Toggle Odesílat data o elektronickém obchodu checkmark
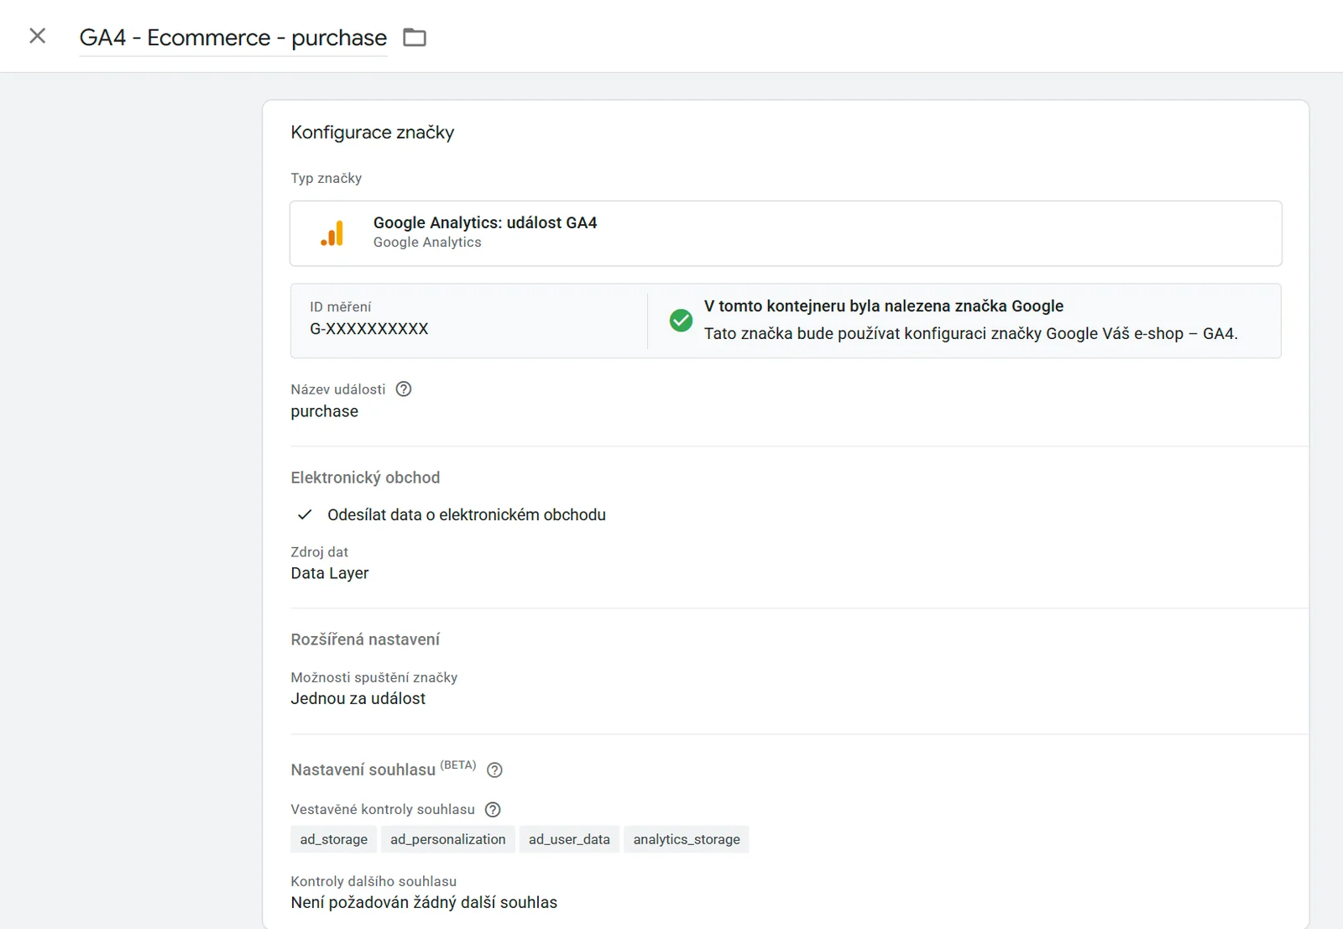The width and height of the screenshot is (1343, 929). click(305, 514)
